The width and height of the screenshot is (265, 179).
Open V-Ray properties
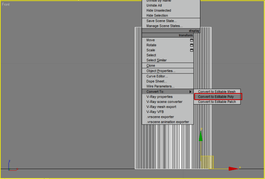click(168, 97)
